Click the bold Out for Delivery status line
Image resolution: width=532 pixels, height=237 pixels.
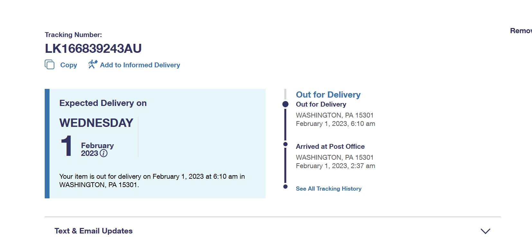click(321, 104)
